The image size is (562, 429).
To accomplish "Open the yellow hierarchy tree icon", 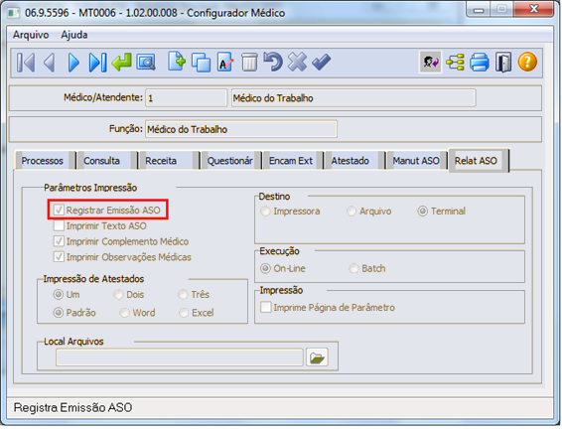I will pyautogui.click(x=455, y=63).
